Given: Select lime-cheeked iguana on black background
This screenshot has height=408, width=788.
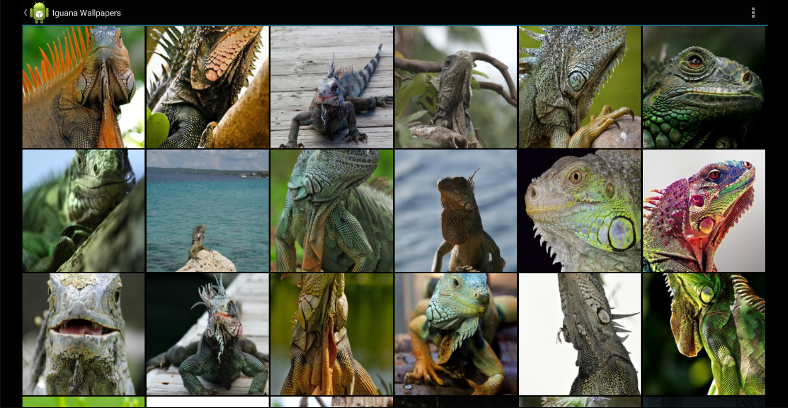Looking at the screenshot, I should click(580, 211).
